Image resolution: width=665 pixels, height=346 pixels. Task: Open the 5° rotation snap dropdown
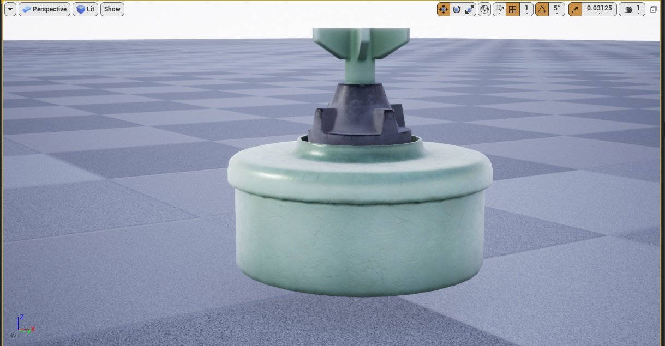(556, 9)
